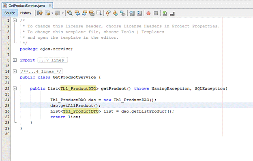Go to previous bookmark icon
Screen dimensions: 253x161
(108, 13)
